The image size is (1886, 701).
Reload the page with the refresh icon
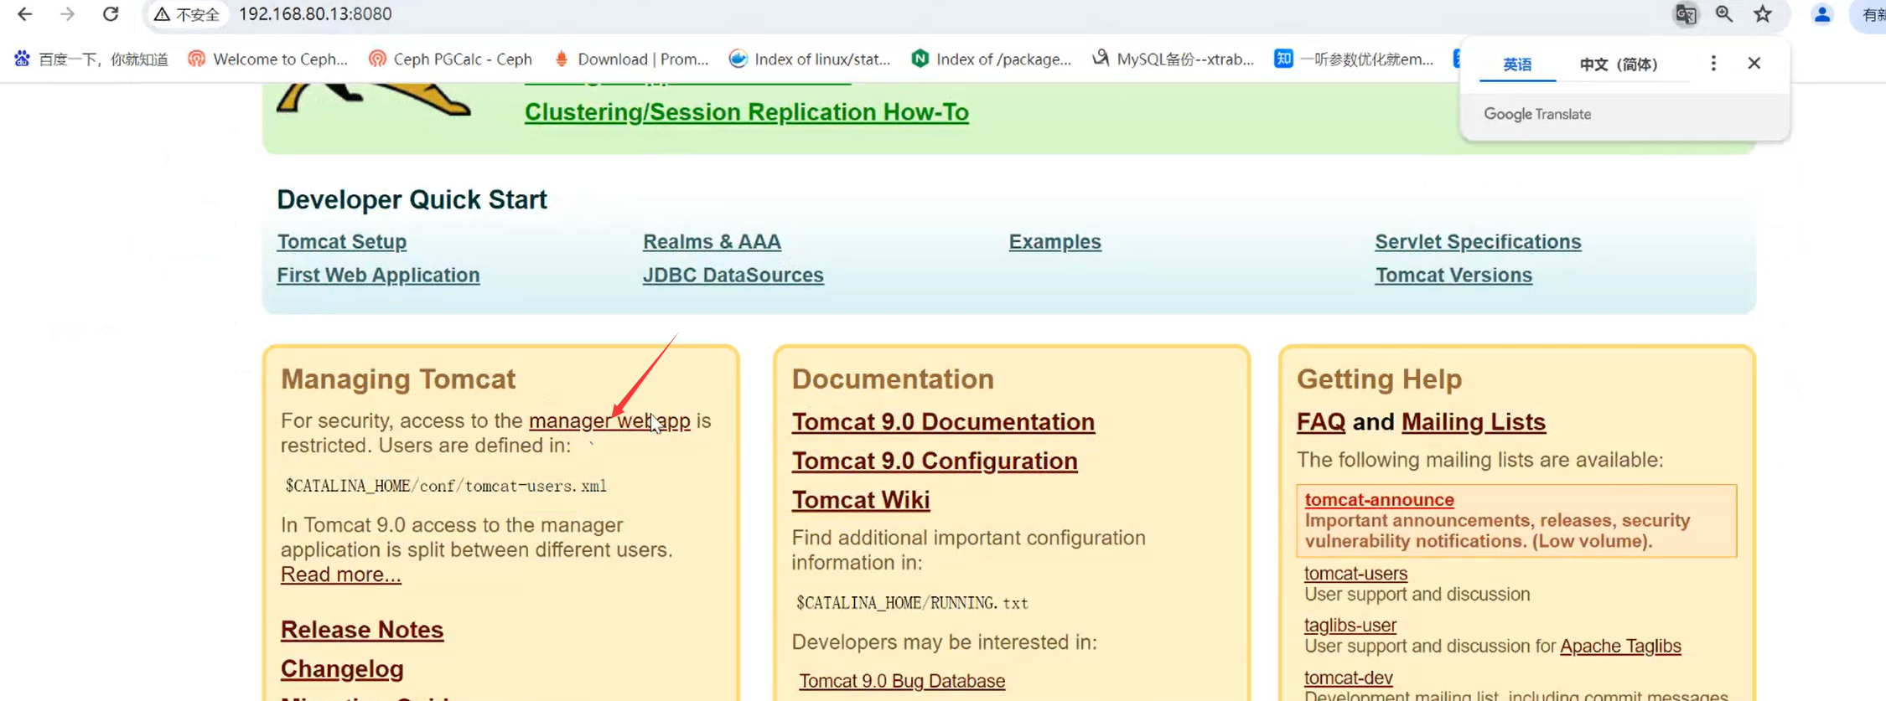coord(111,14)
